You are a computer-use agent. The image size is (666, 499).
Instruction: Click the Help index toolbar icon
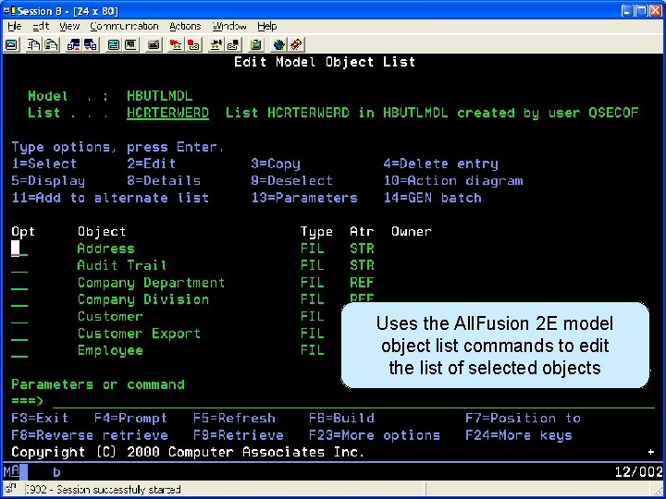pos(296,44)
